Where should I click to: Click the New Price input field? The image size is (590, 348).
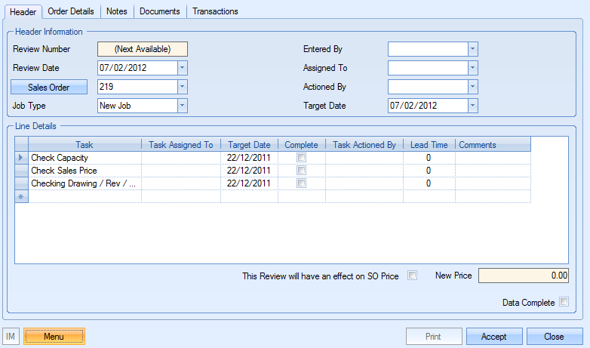pos(523,276)
